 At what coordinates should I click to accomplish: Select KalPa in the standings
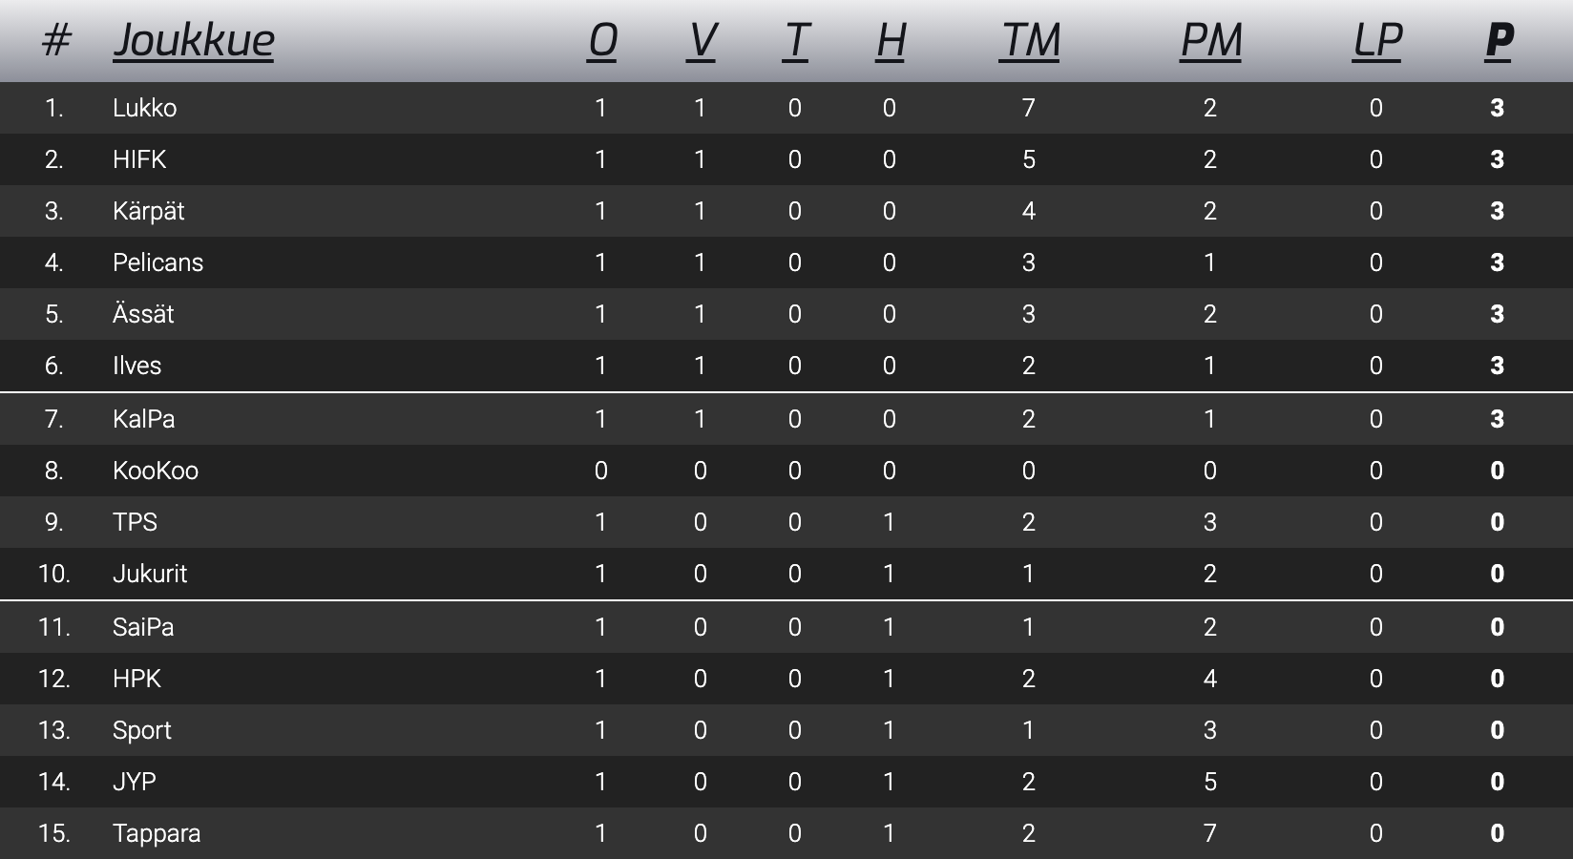coord(143,419)
